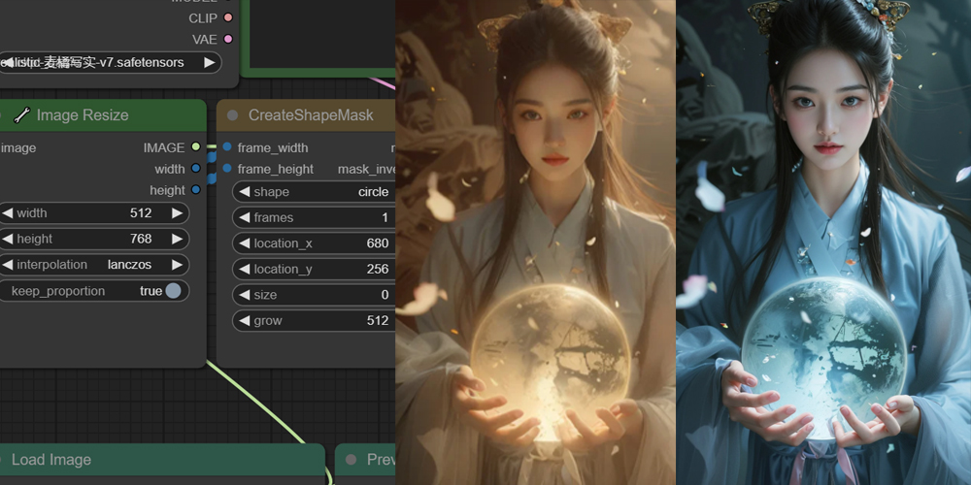The height and width of the screenshot is (485, 971).
Task: Decrease location_x with left arrow
Action: pyautogui.click(x=245, y=243)
